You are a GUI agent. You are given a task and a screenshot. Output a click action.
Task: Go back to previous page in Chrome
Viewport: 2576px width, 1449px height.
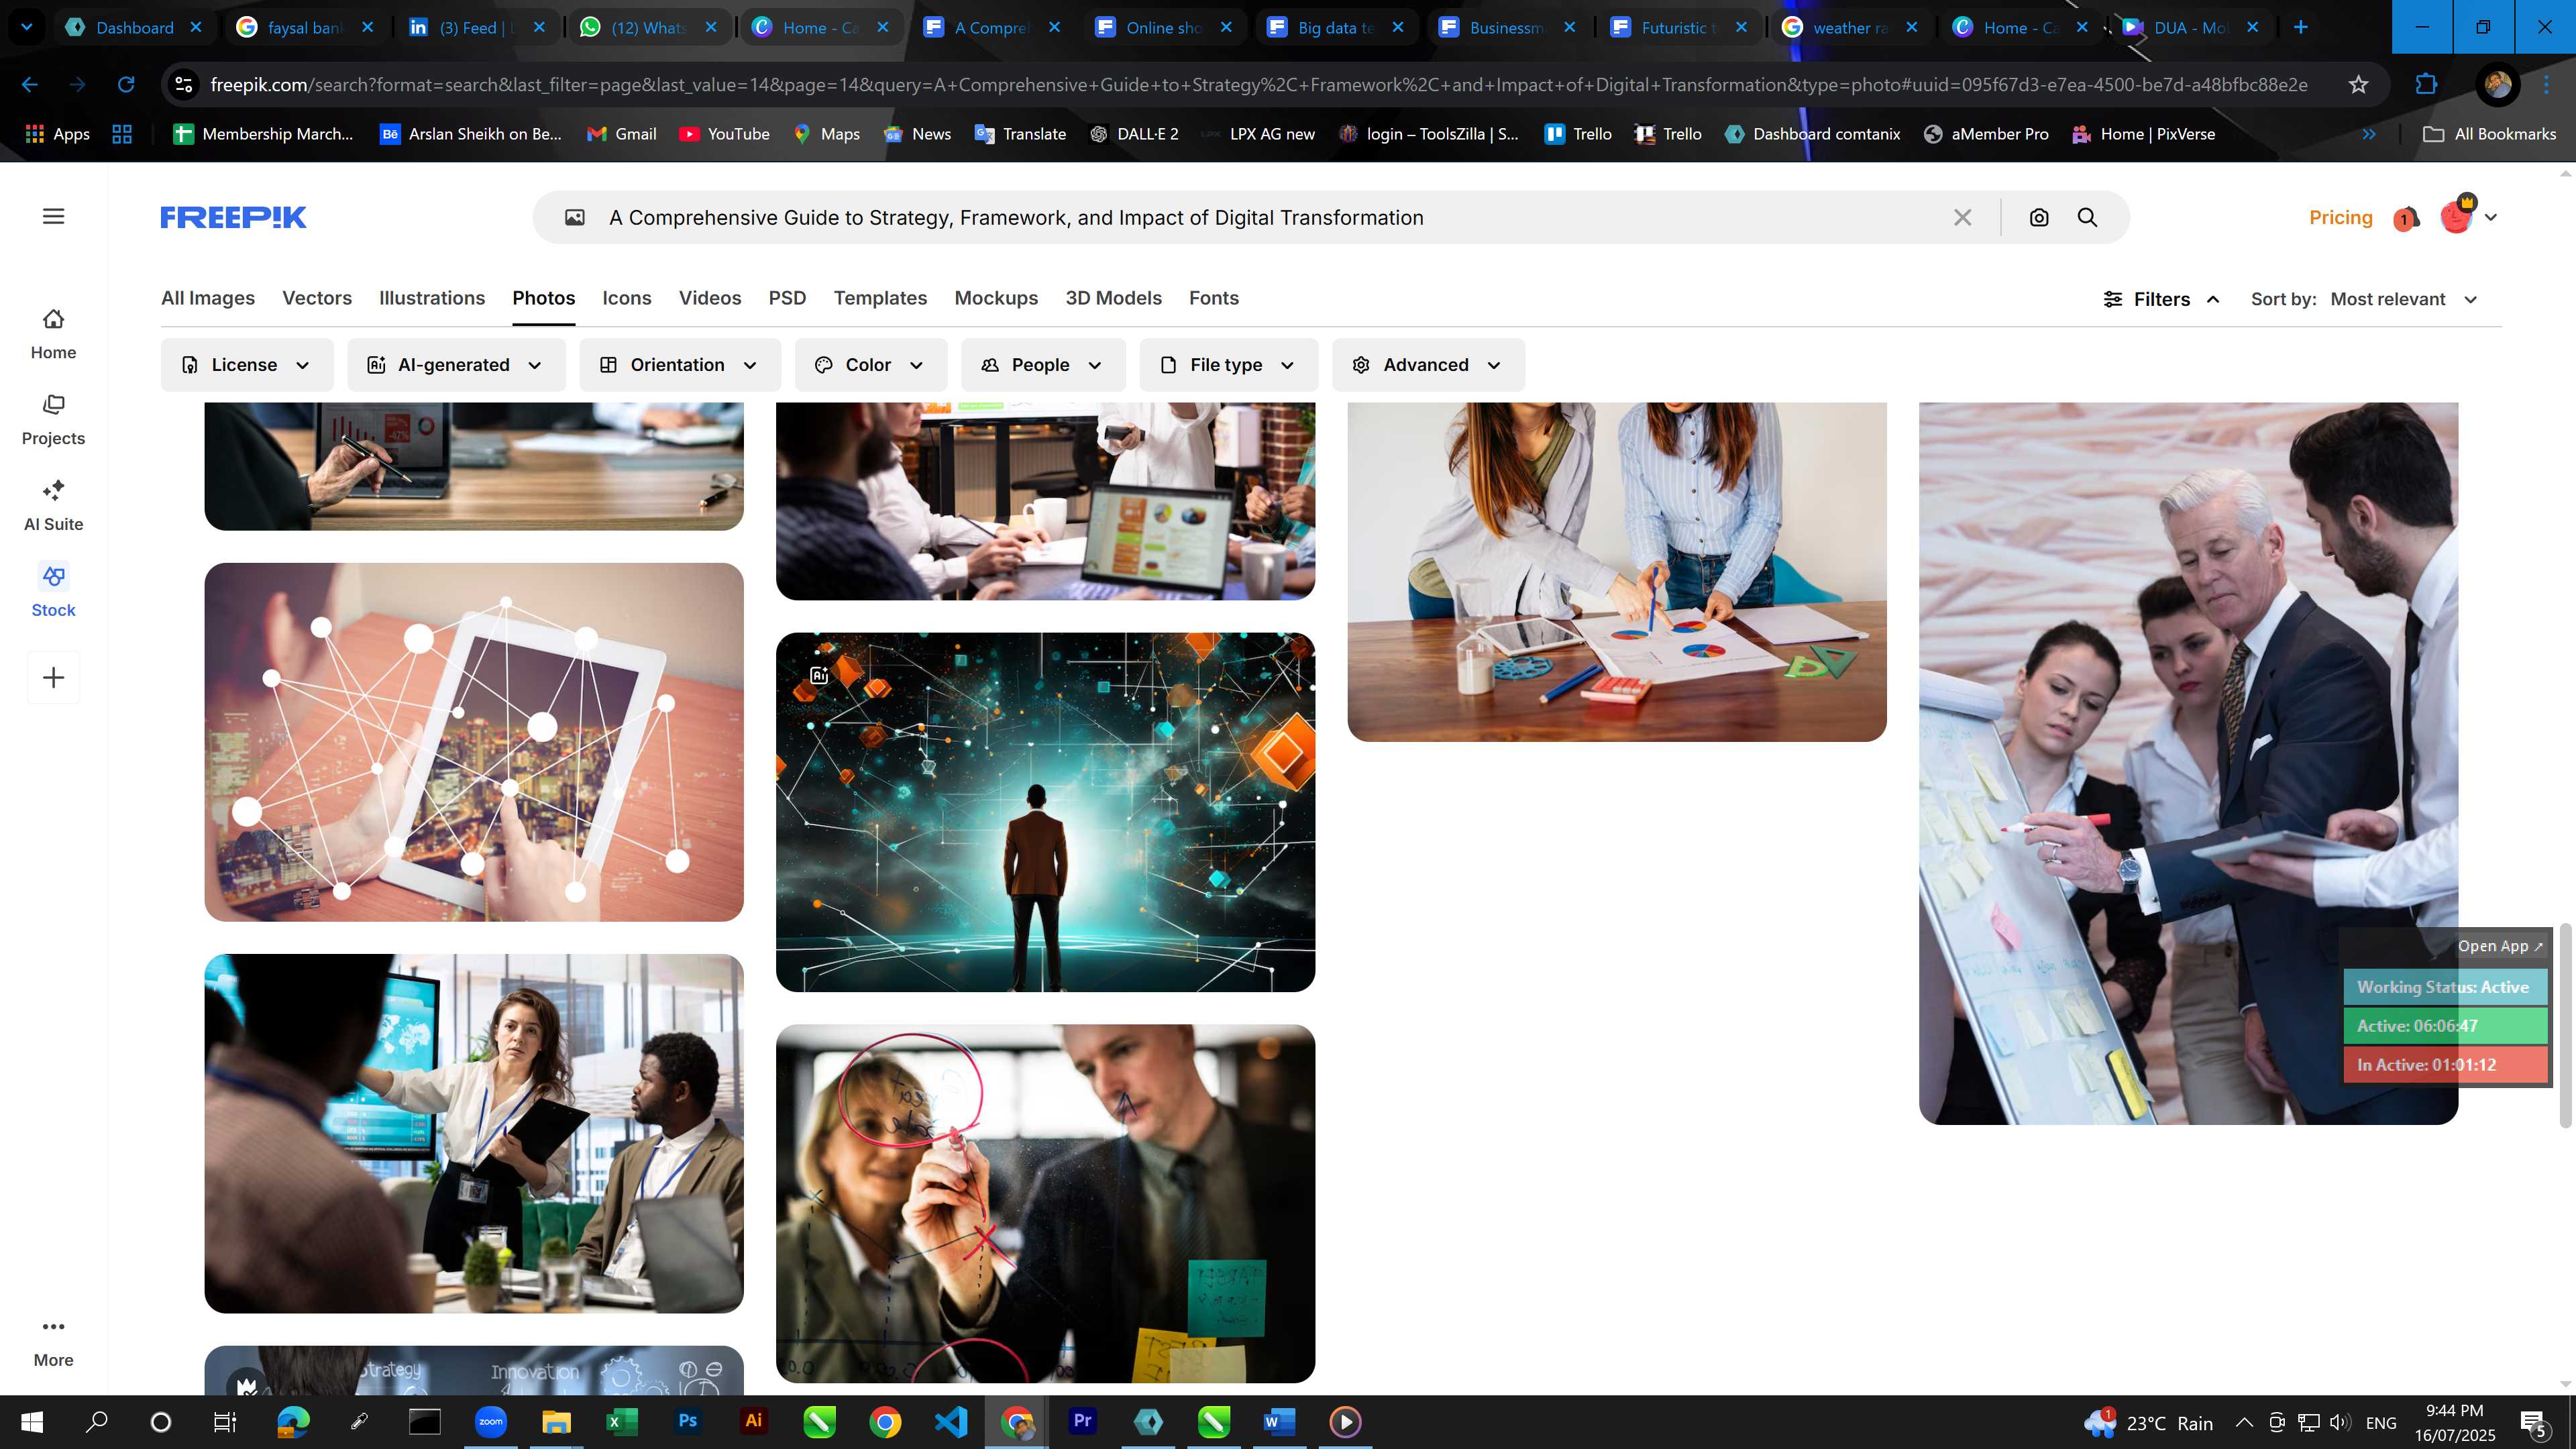tap(30, 84)
